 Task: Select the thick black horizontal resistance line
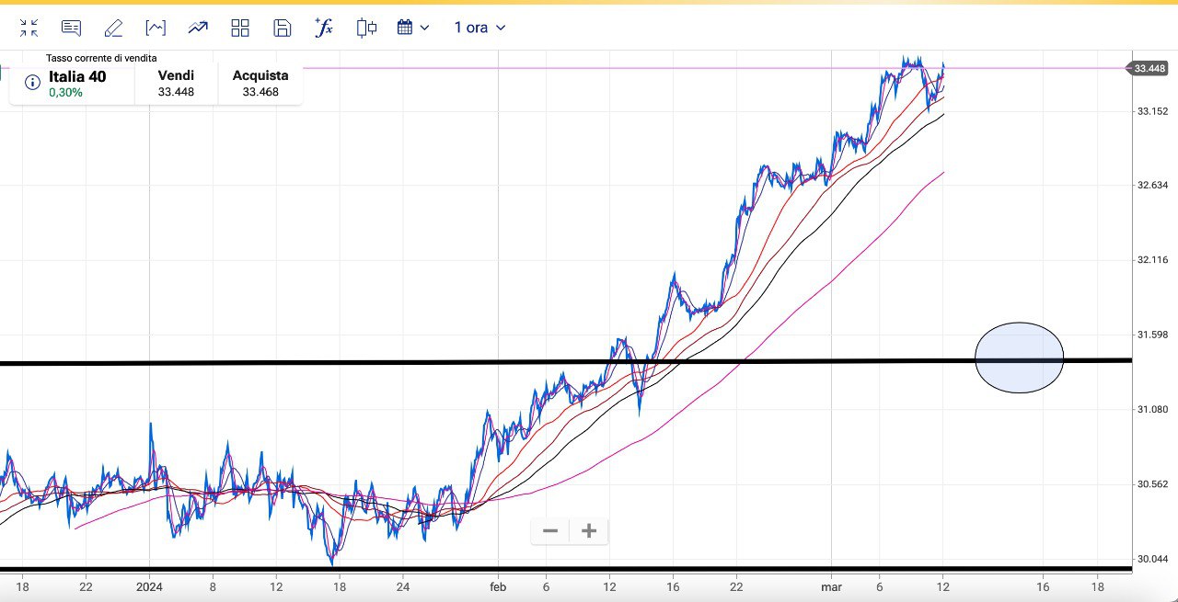[x=368, y=362]
